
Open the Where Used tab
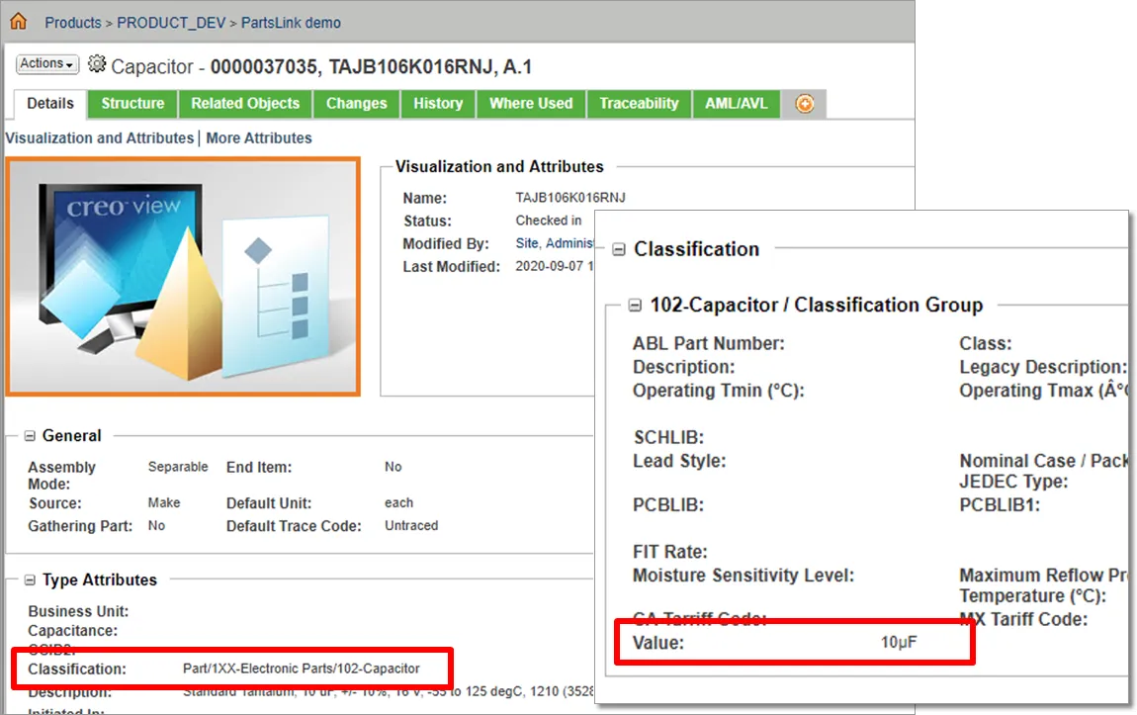[x=531, y=104]
